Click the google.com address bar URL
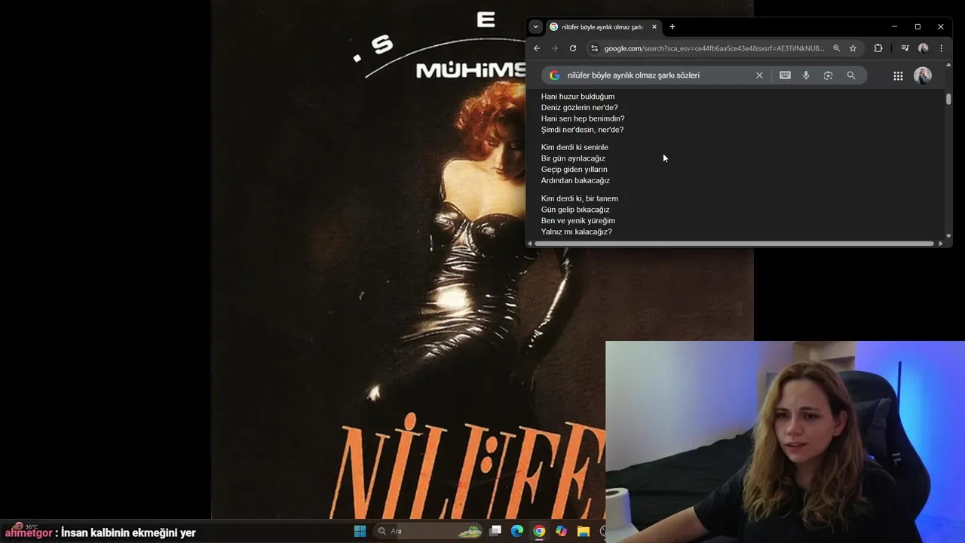Image resolution: width=965 pixels, height=543 pixels. pyautogui.click(x=714, y=48)
